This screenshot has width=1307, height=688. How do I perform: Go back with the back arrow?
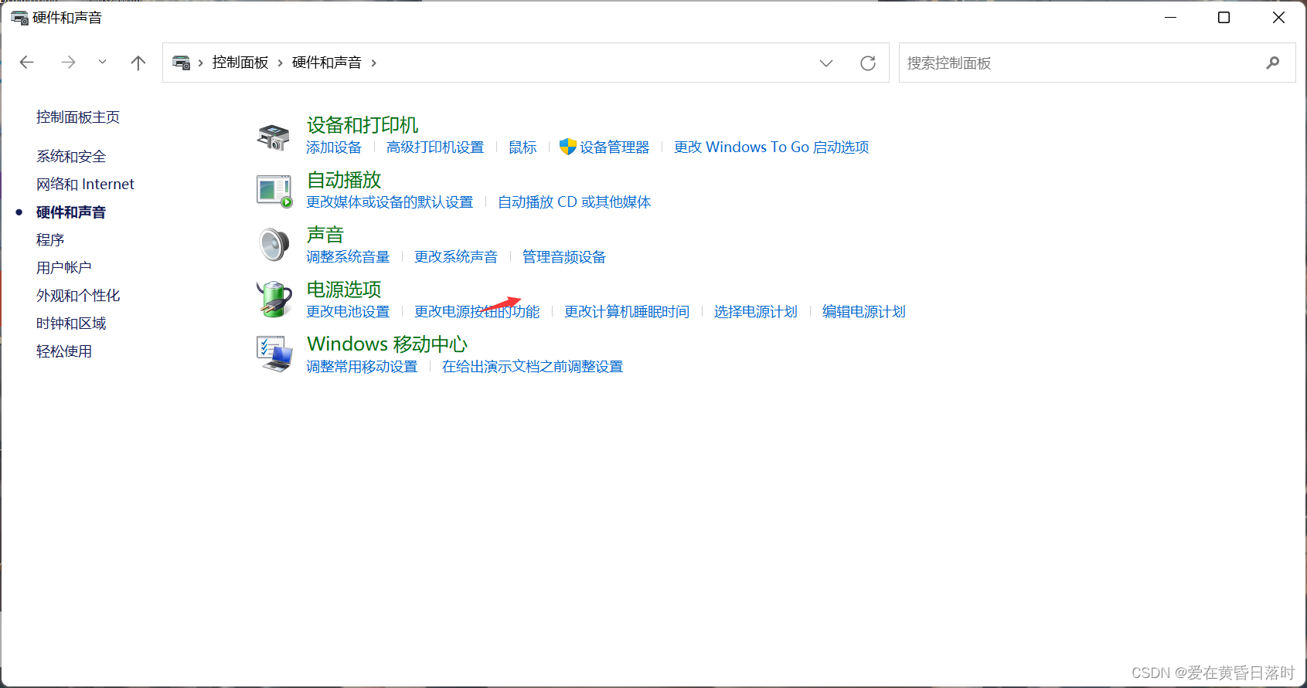click(x=27, y=63)
